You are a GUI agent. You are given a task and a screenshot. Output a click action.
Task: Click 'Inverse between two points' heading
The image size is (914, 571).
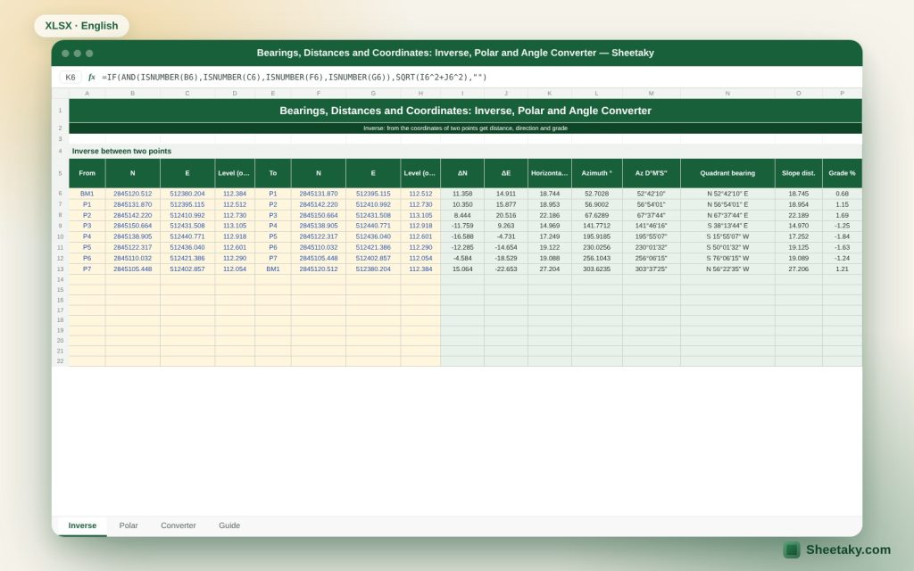[x=121, y=151]
